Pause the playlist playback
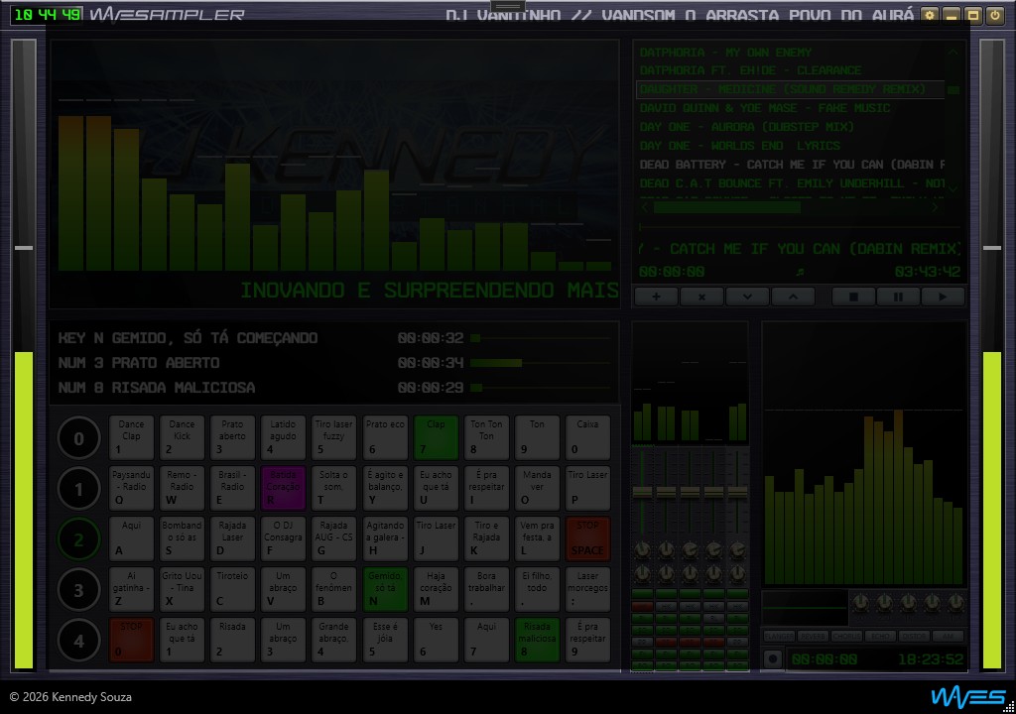1016x714 pixels. tap(898, 297)
